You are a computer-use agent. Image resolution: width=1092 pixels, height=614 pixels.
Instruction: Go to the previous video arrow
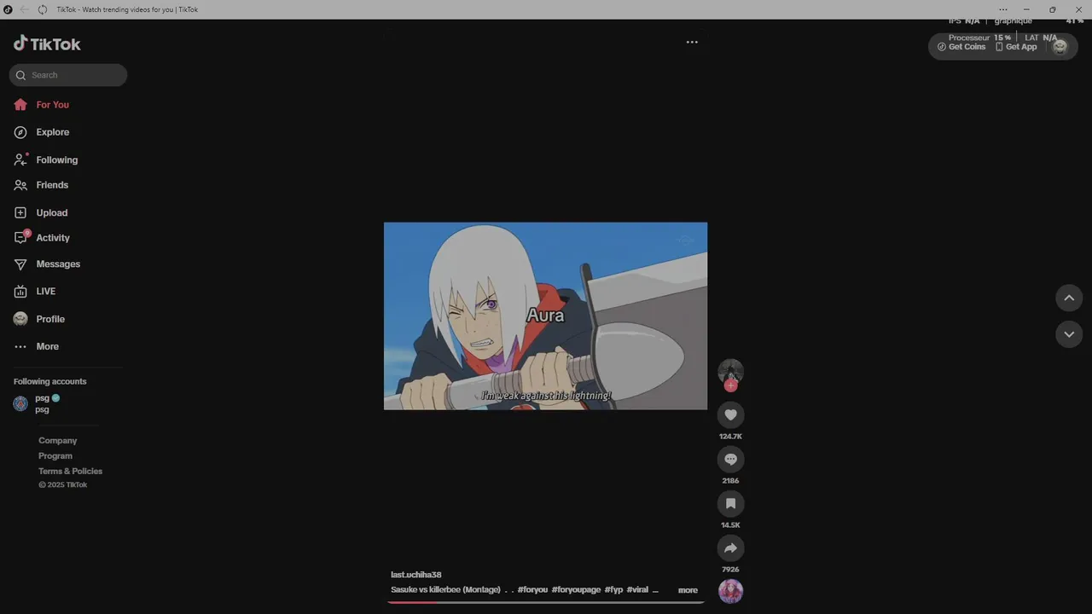[x=1069, y=298]
